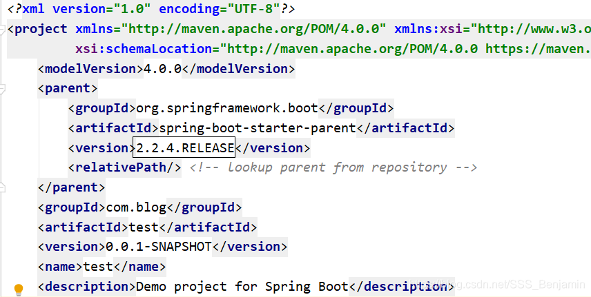Screen dimensions: 591x297
Task: Click the closing parent tag
Action: tap(71, 187)
